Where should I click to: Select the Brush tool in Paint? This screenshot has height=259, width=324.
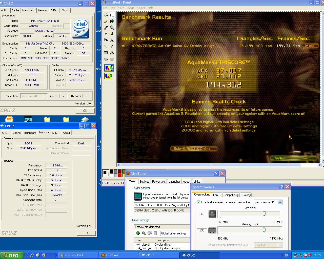pyautogui.click(x=112, y=34)
